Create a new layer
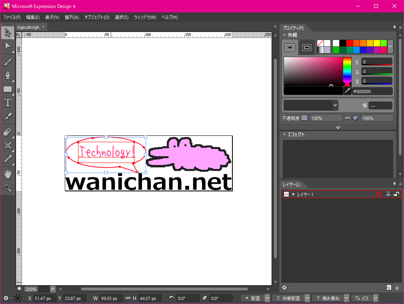 389,288
